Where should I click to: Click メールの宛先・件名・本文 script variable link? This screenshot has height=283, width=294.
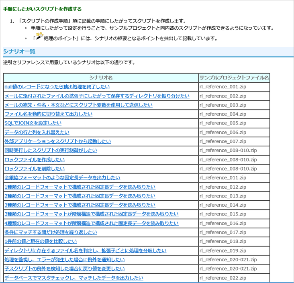pos(78,105)
